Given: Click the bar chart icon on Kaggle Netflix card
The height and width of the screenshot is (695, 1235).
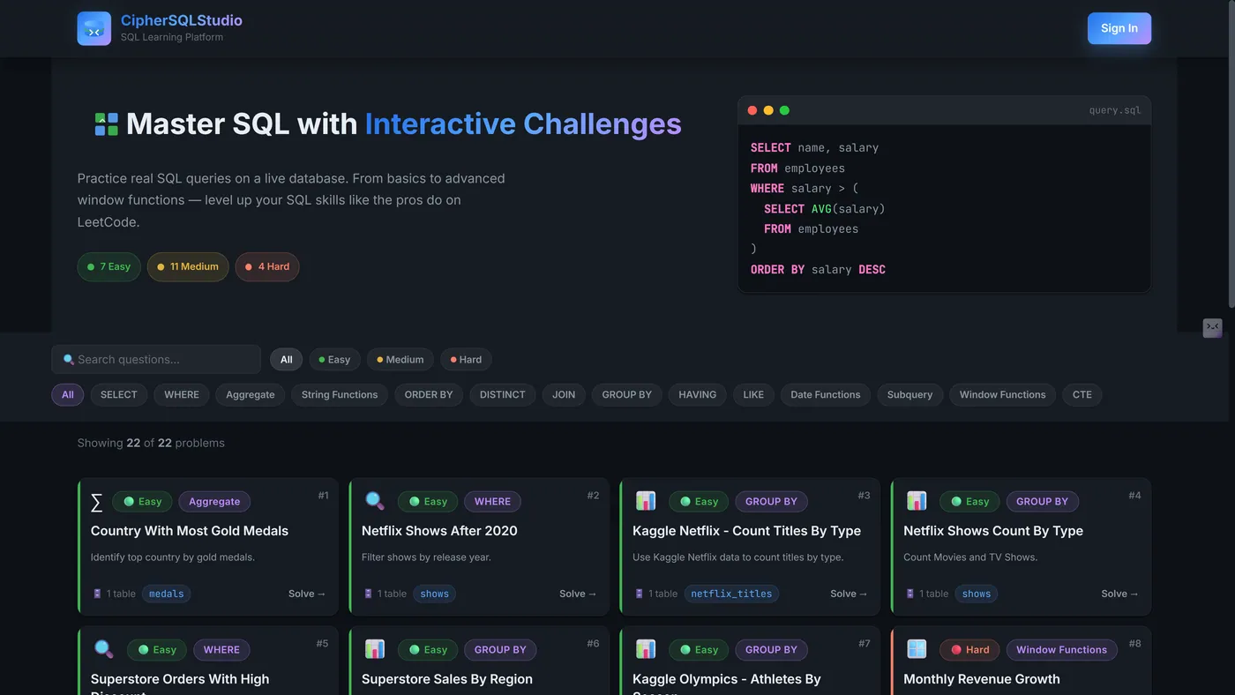Looking at the screenshot, I should [646, 501].
